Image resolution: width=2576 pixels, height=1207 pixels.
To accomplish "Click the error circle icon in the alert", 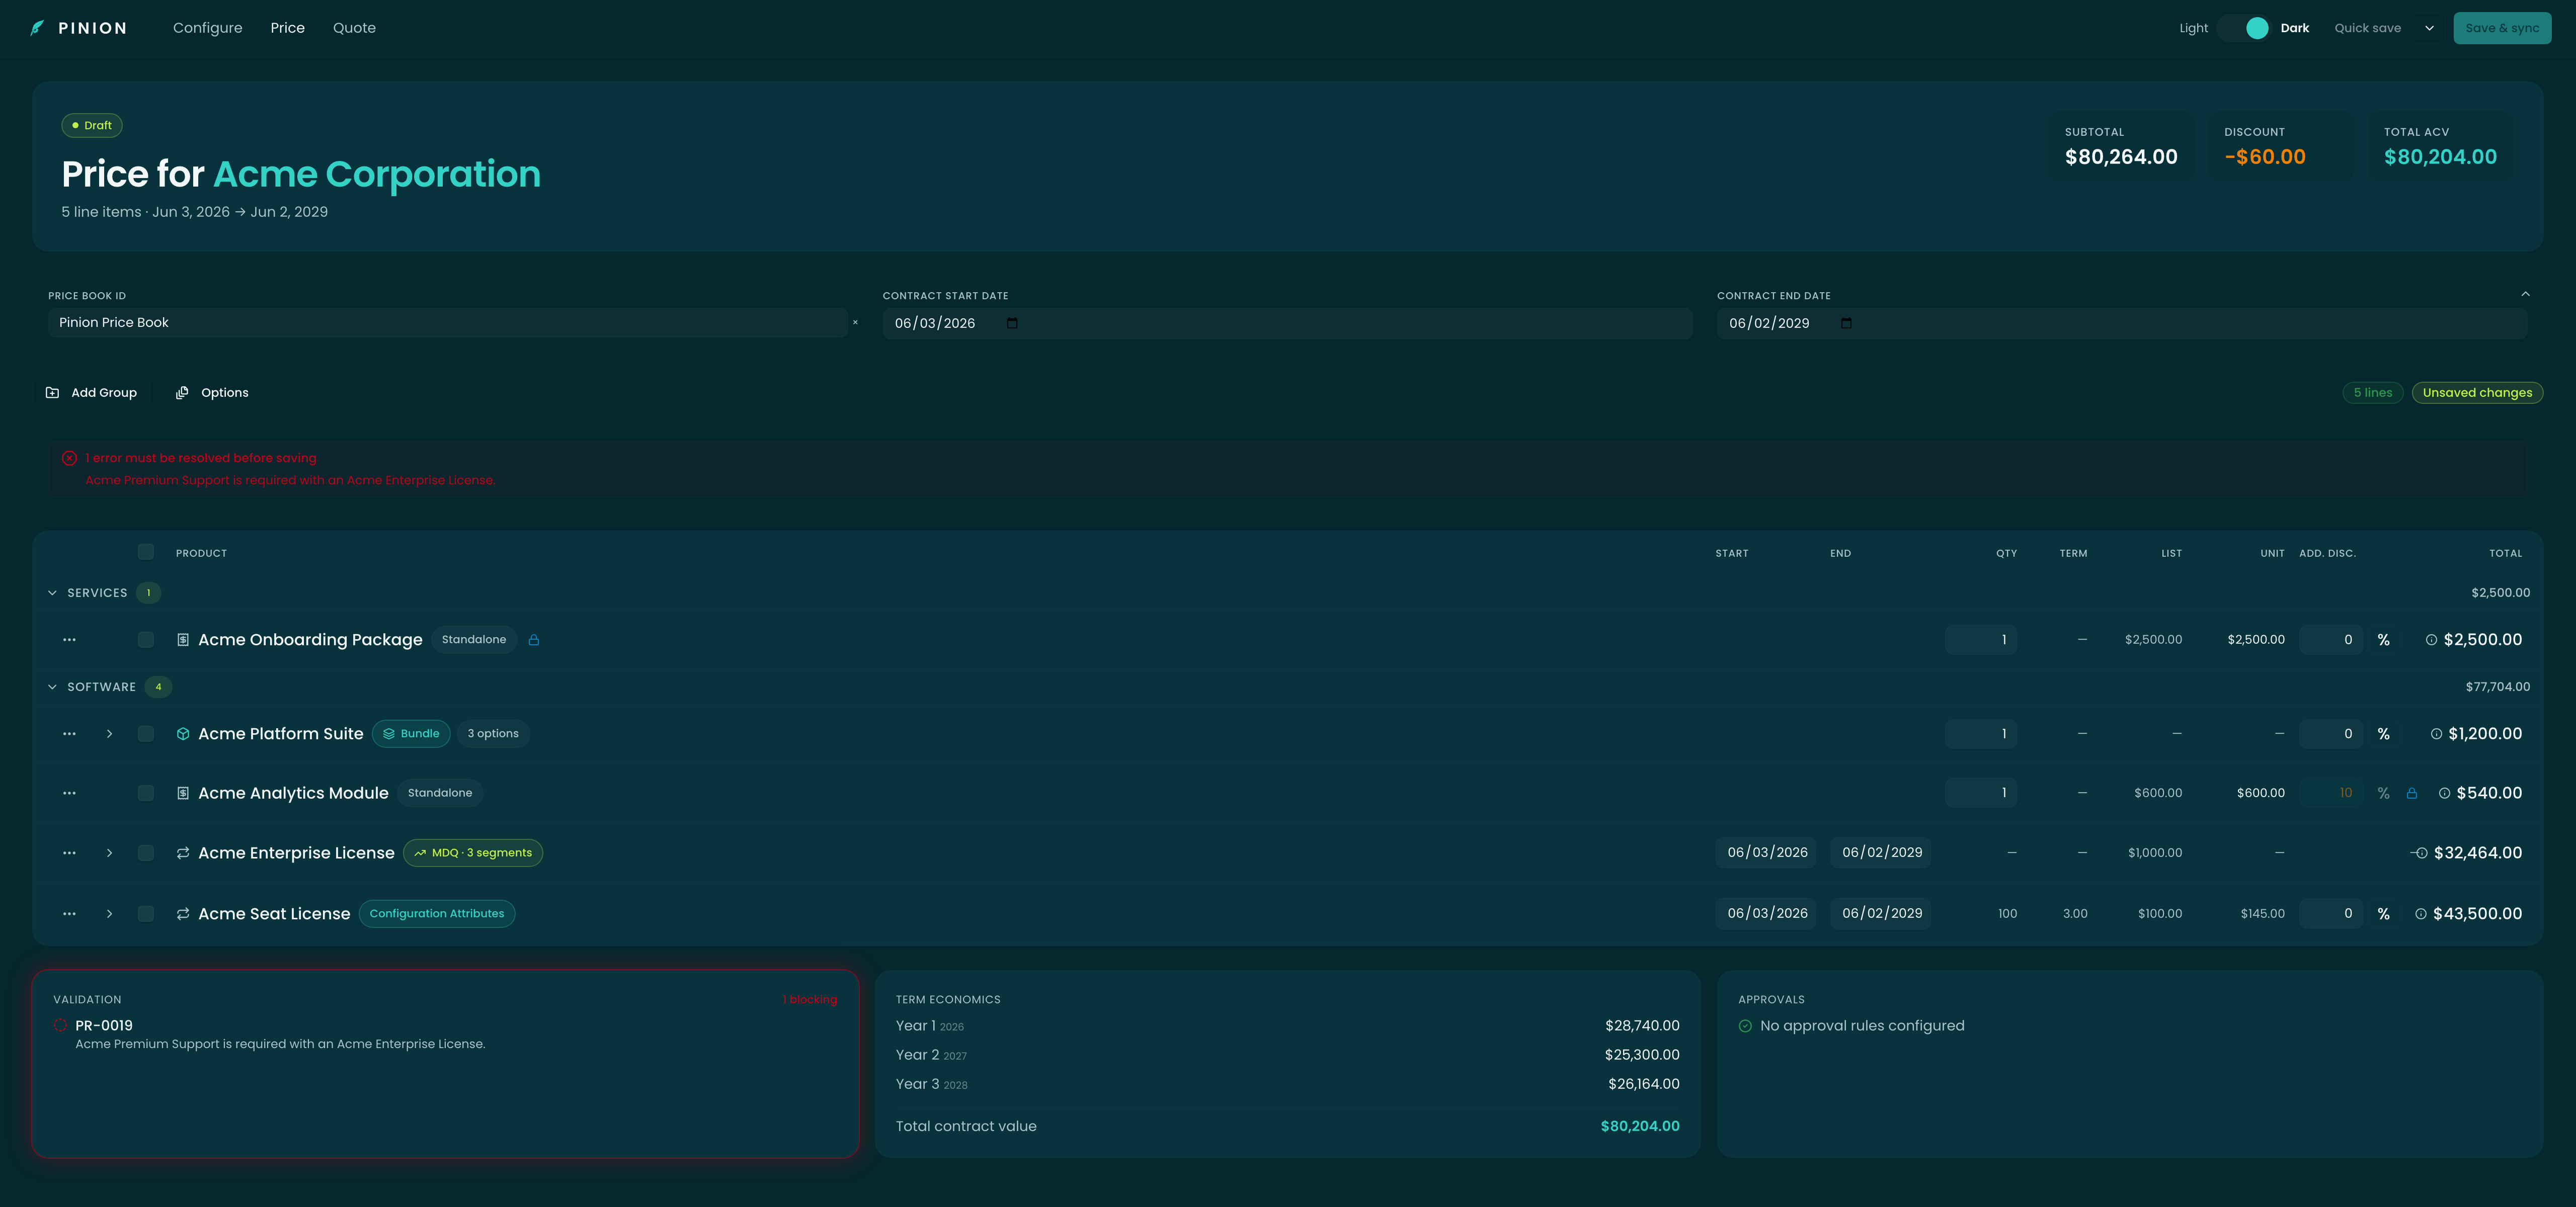I will tap(69, 458).
